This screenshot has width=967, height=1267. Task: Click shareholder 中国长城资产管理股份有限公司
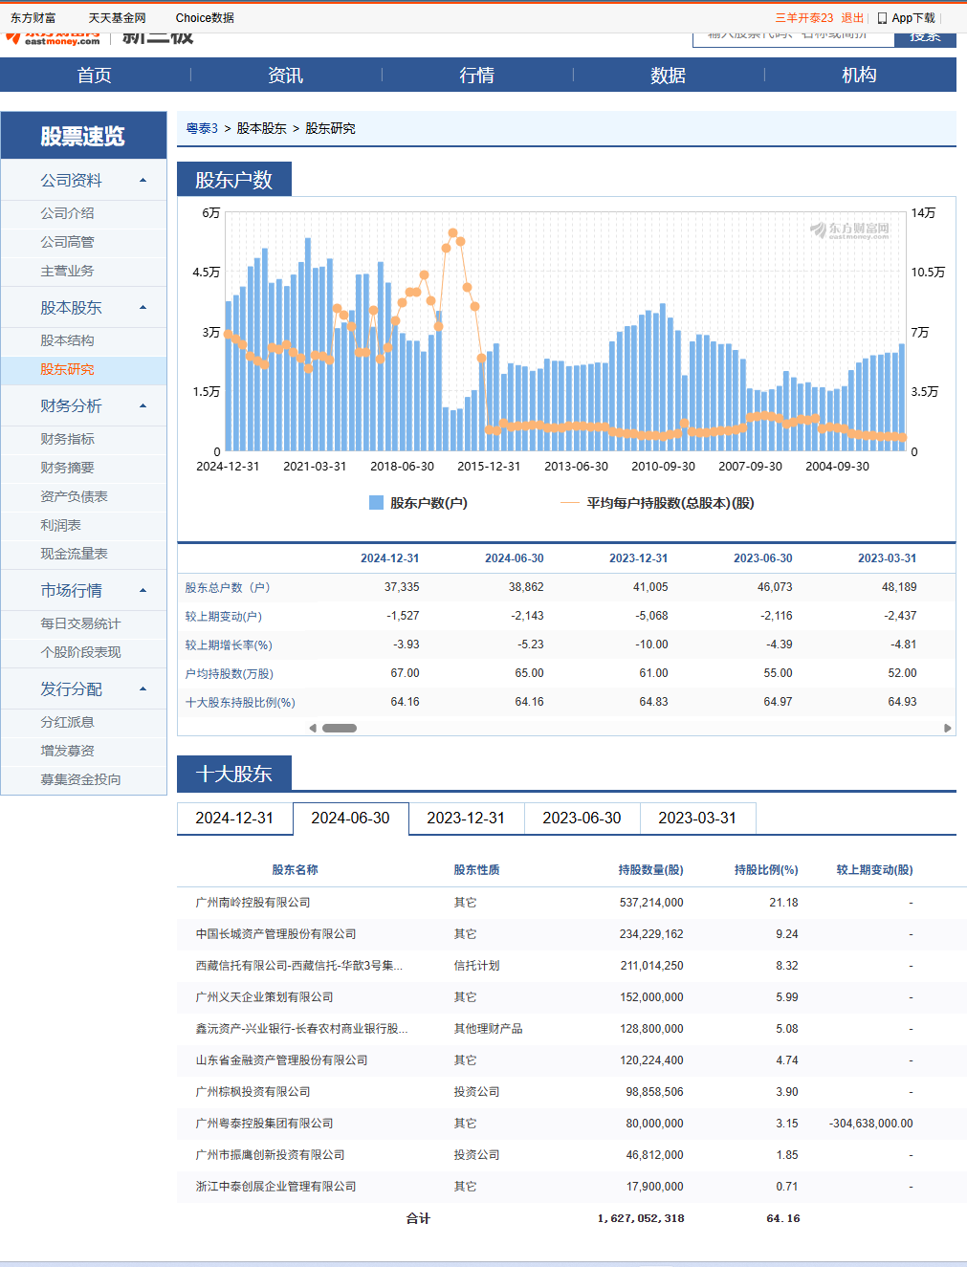coord(275,934)
